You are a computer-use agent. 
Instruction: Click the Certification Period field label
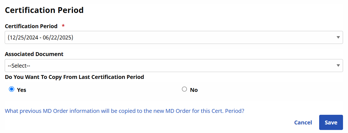(31, 26)
